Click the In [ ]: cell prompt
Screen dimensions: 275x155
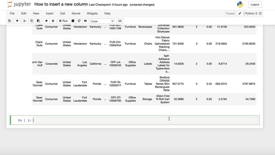[x=24, y=121]
